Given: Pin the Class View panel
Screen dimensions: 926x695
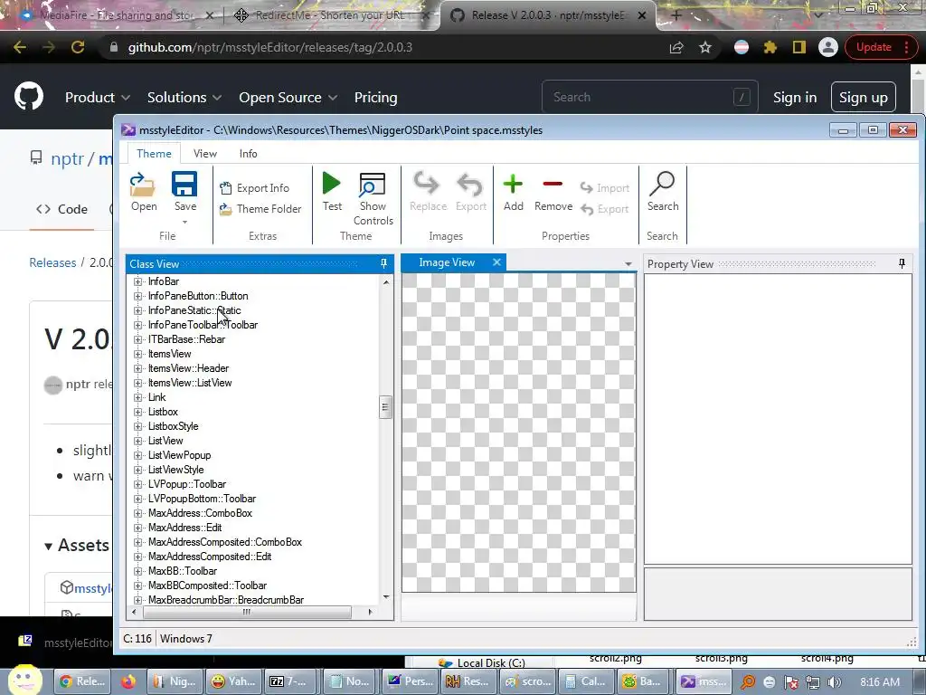Looking at the screenshot, I should click(x=383, y=263).
